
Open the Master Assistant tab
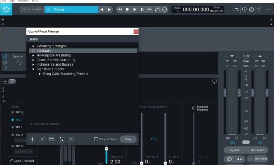coord(33,9)
